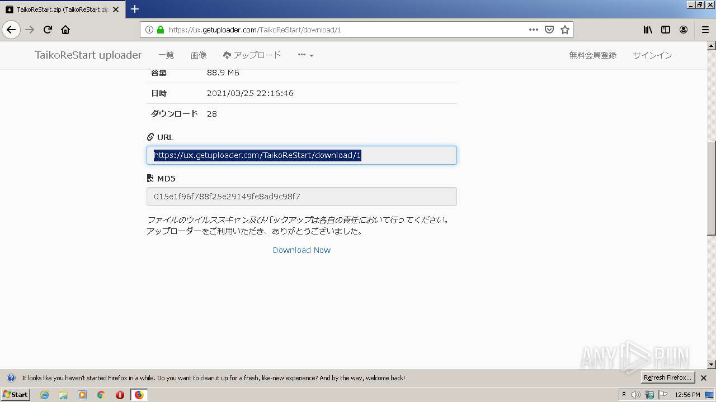Open Action Center flag icon
The height and width of the screenshot is (402, 716).
[663, 395]
